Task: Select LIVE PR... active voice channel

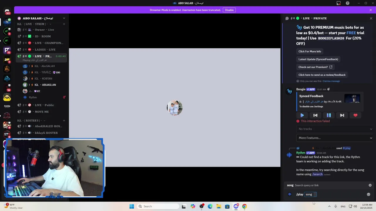Action: 41,57
